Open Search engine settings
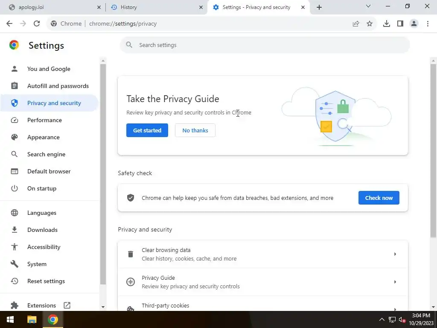The width and height of the screenshot is (437, 328). pyautogui.click(x=49, y=154)
